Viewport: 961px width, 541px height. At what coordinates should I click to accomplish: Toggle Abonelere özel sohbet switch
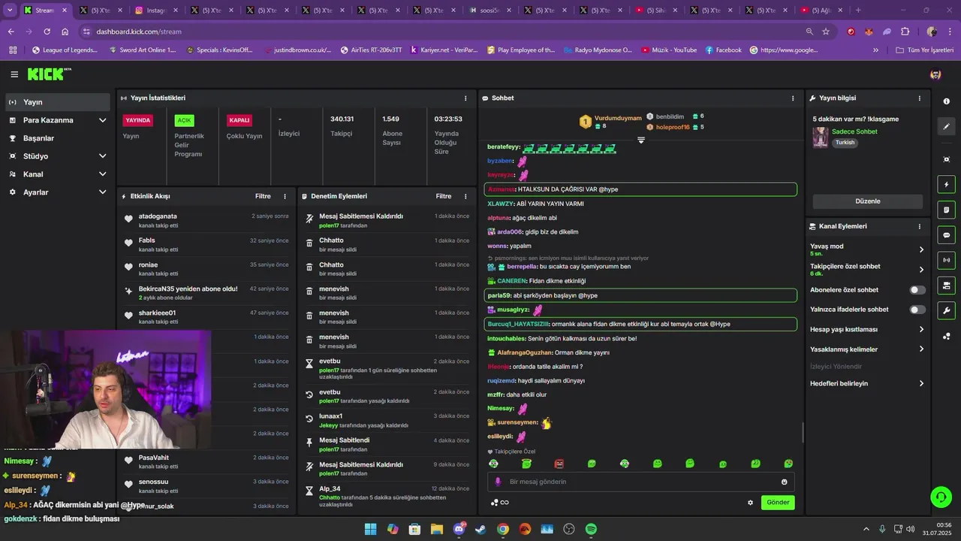(x=917, y=290)
